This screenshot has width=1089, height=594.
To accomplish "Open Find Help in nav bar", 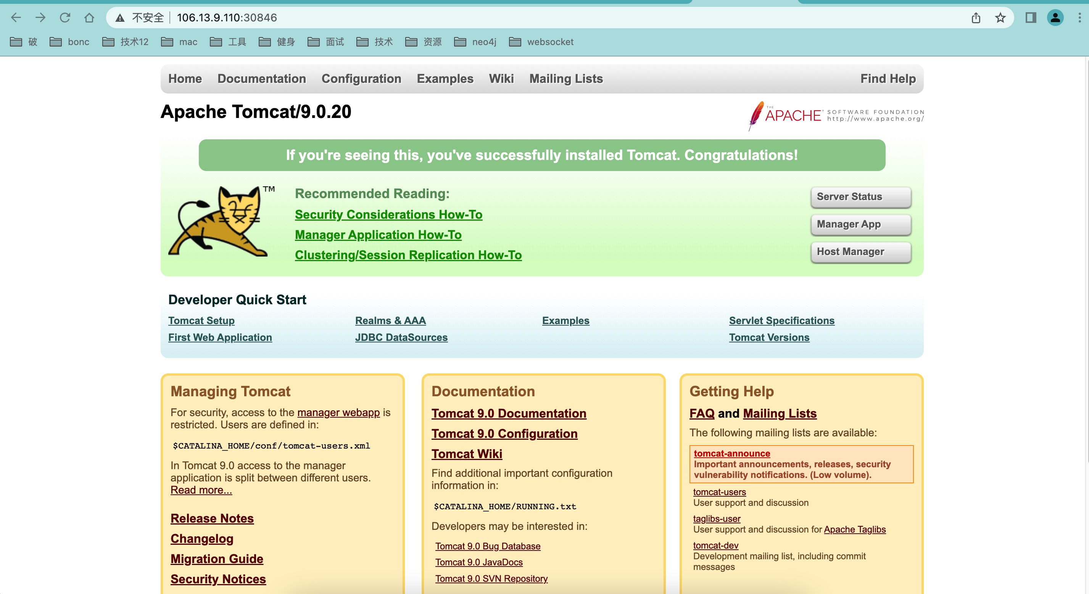I will pyautogui.click(x=888, y=79).
